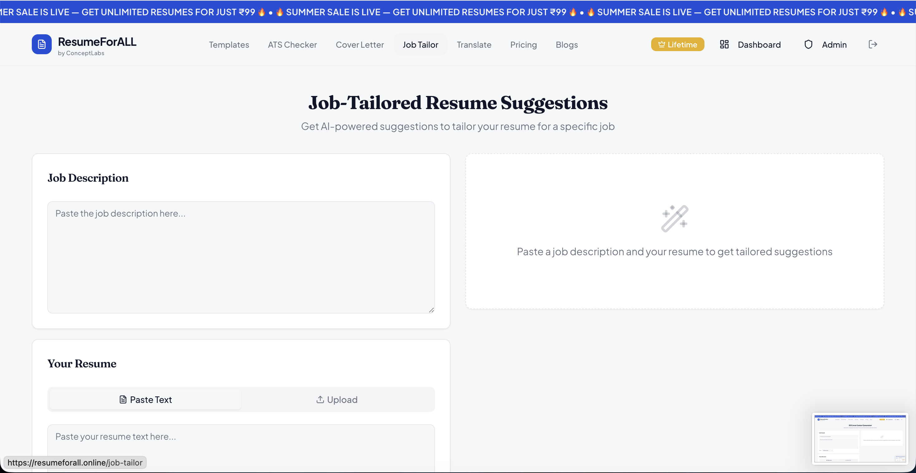Click the Lifetime upgrade button
The image size is (916, 473).
pyautogui.click(x=677, y=44)
